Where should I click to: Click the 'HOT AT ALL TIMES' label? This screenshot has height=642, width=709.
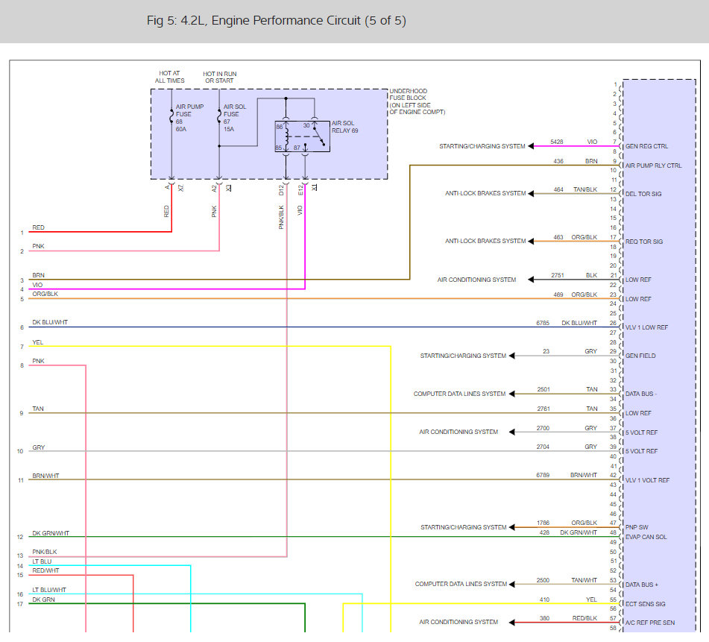170,77
